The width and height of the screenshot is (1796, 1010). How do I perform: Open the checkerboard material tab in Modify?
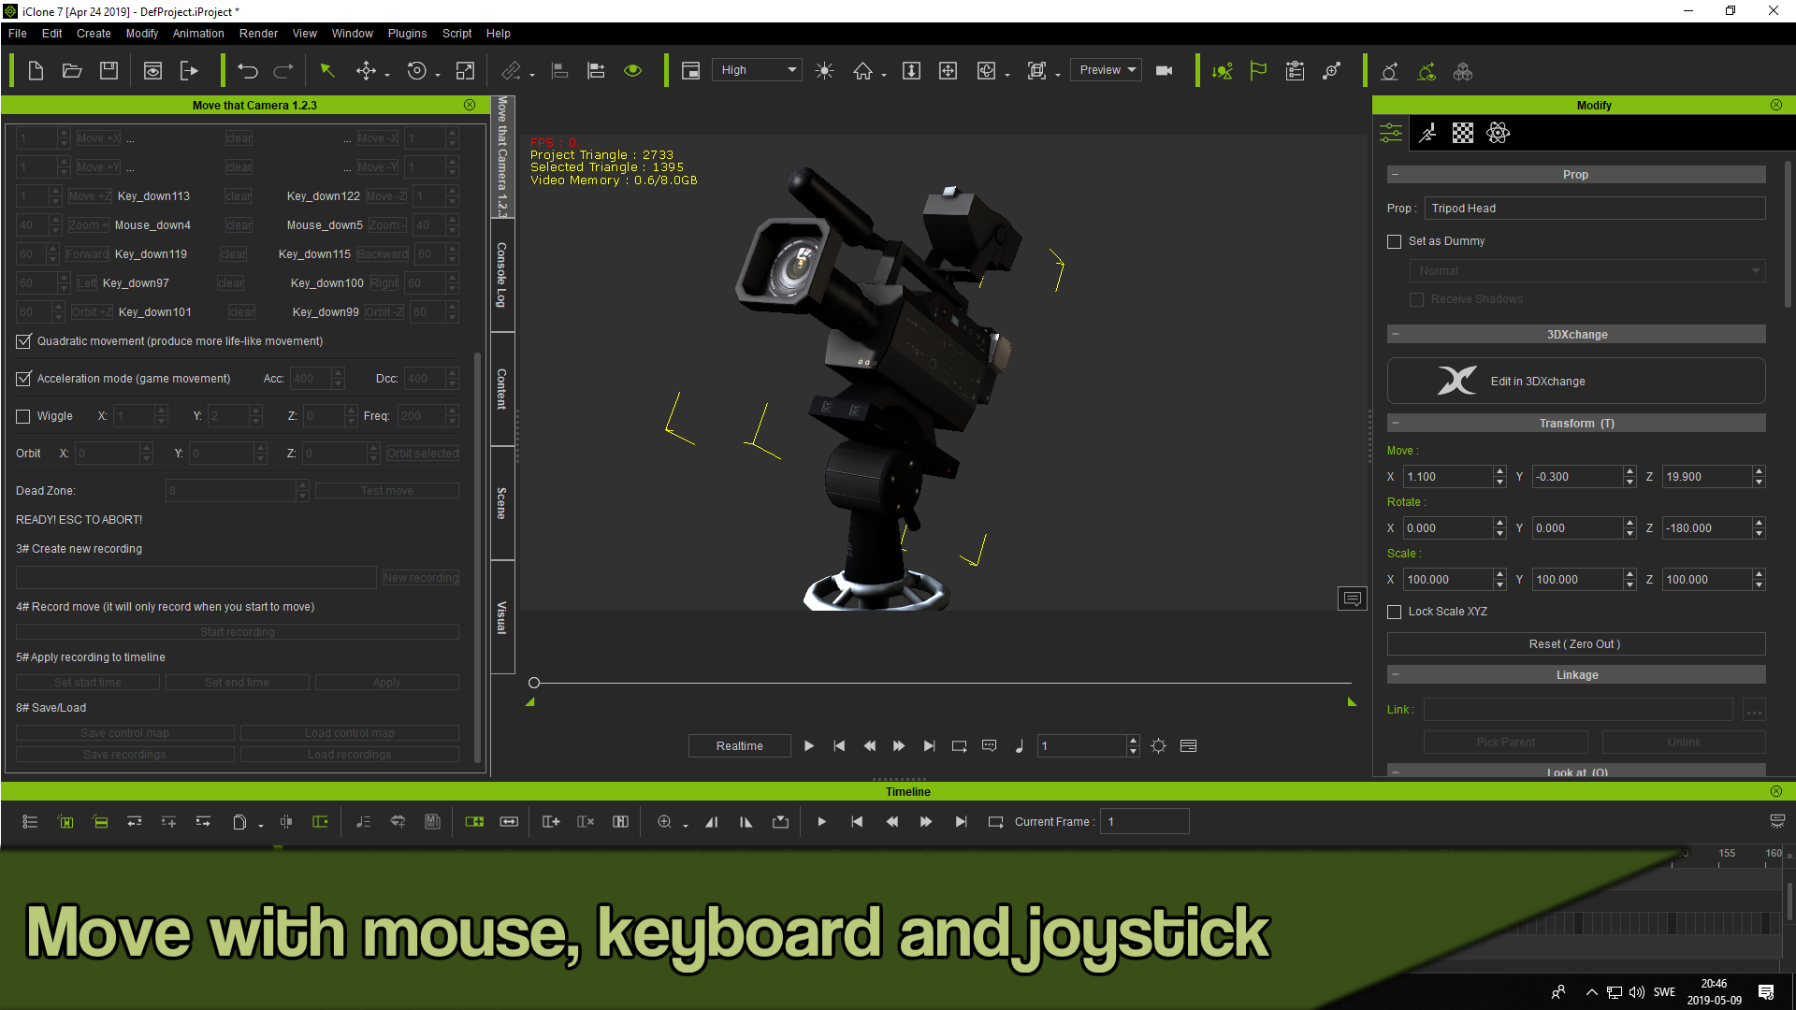tap(1463, 133)
